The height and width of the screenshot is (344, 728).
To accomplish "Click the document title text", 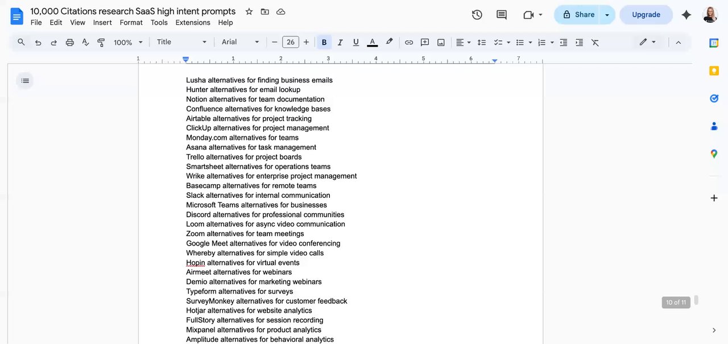I will point(133,11).
